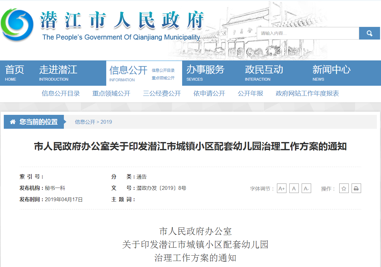Go to 政民互动 section

coord(264,73)
